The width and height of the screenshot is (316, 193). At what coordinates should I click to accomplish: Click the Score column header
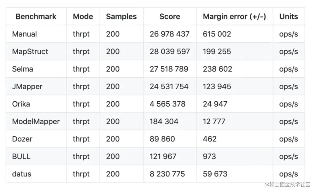[169, 17]
